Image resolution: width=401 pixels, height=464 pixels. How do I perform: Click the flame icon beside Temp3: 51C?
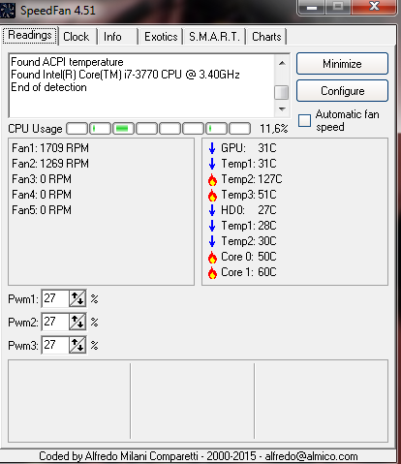click(212, 195)
